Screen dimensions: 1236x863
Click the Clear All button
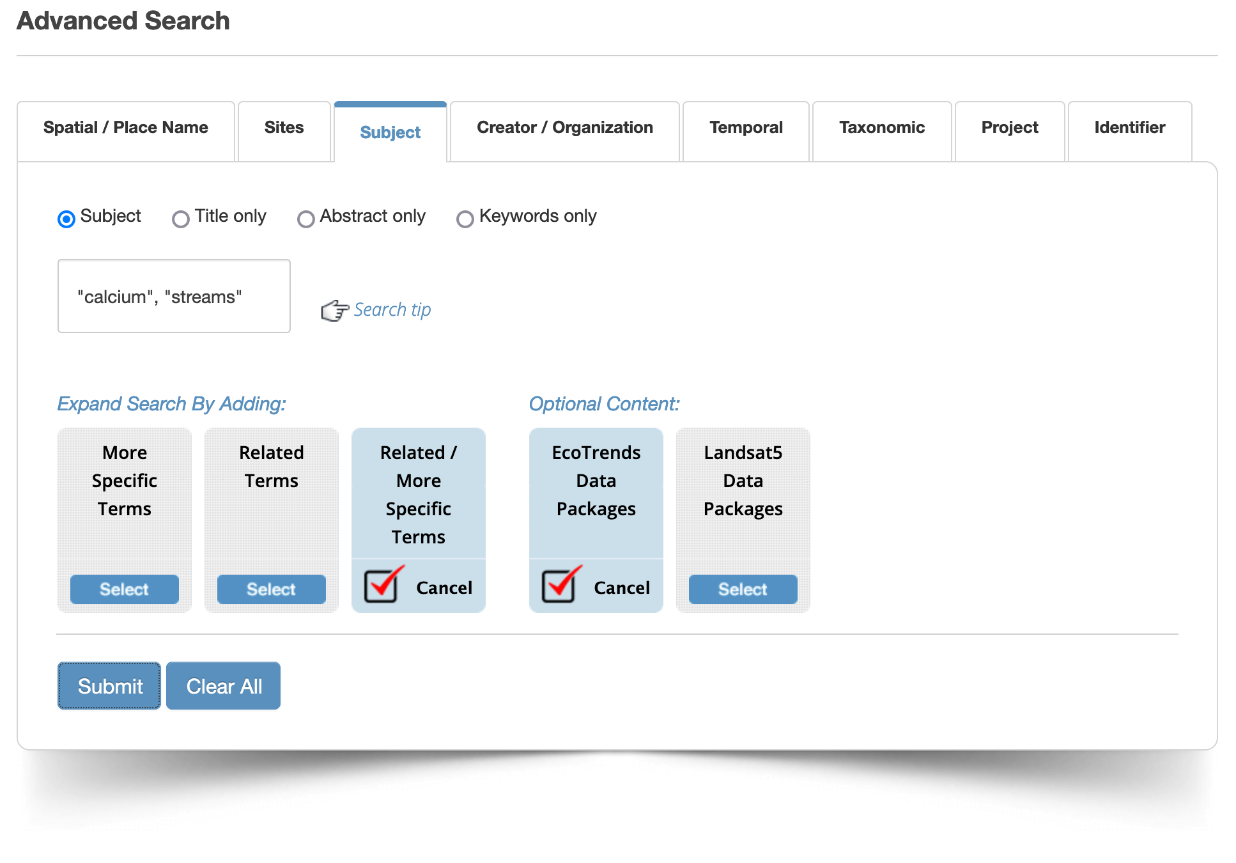coord(224,686)
